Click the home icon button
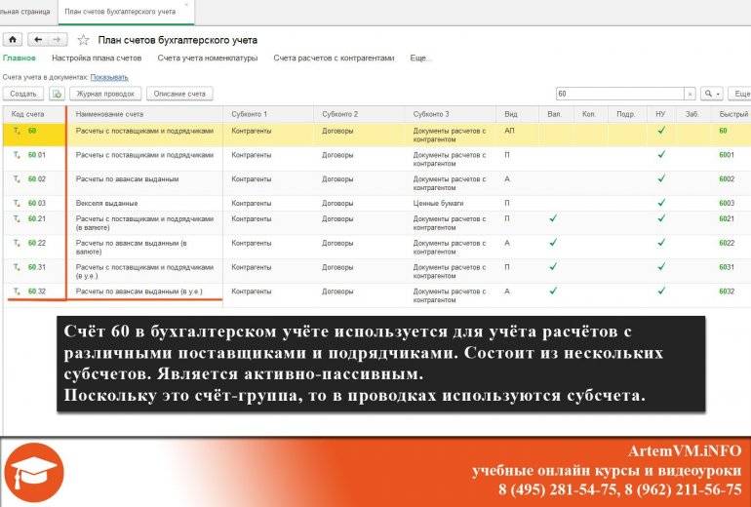 pyautogui.click(x=12, y=40)
